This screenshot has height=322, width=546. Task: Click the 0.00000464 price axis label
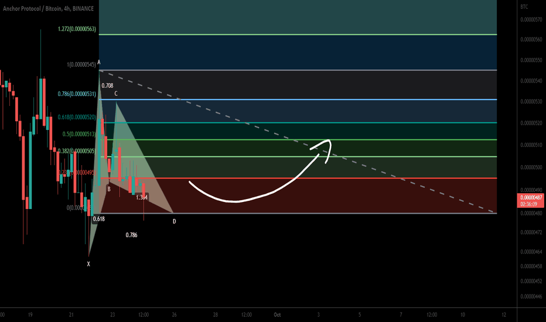coord(531,252)
